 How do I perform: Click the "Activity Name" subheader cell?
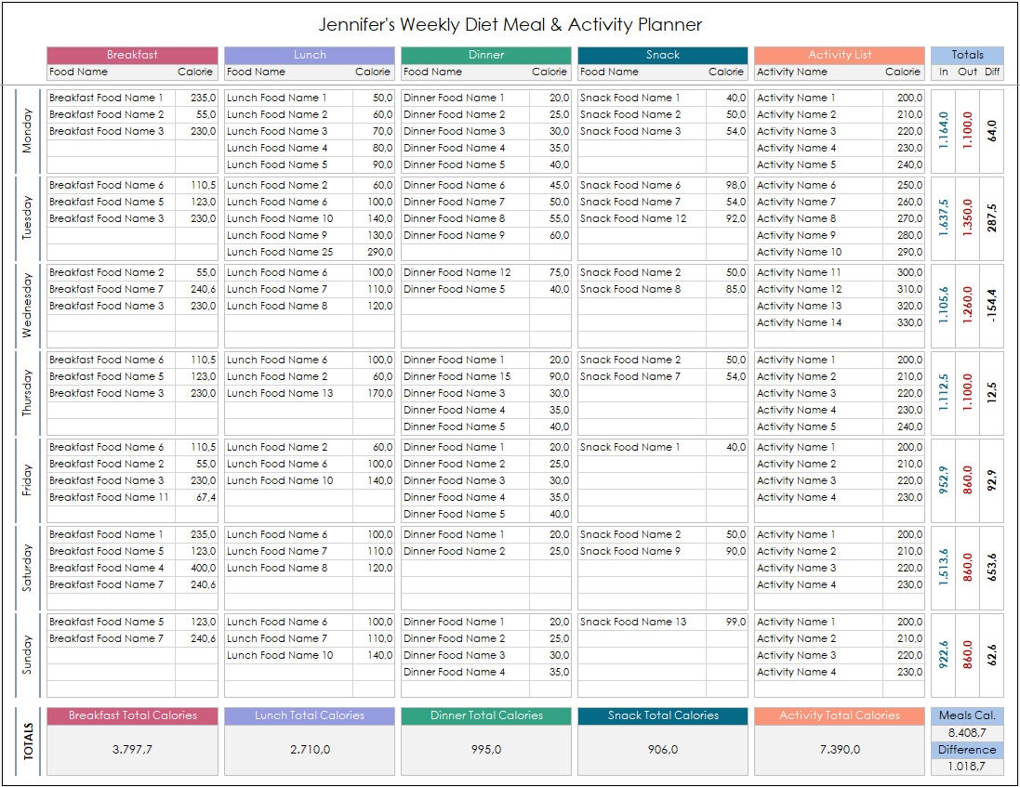click(791, 72)
